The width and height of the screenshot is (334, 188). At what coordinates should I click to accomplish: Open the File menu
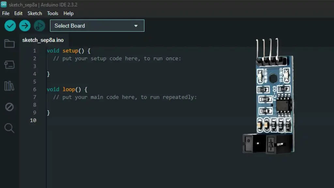pyautogui.click(x=6, y=13)
